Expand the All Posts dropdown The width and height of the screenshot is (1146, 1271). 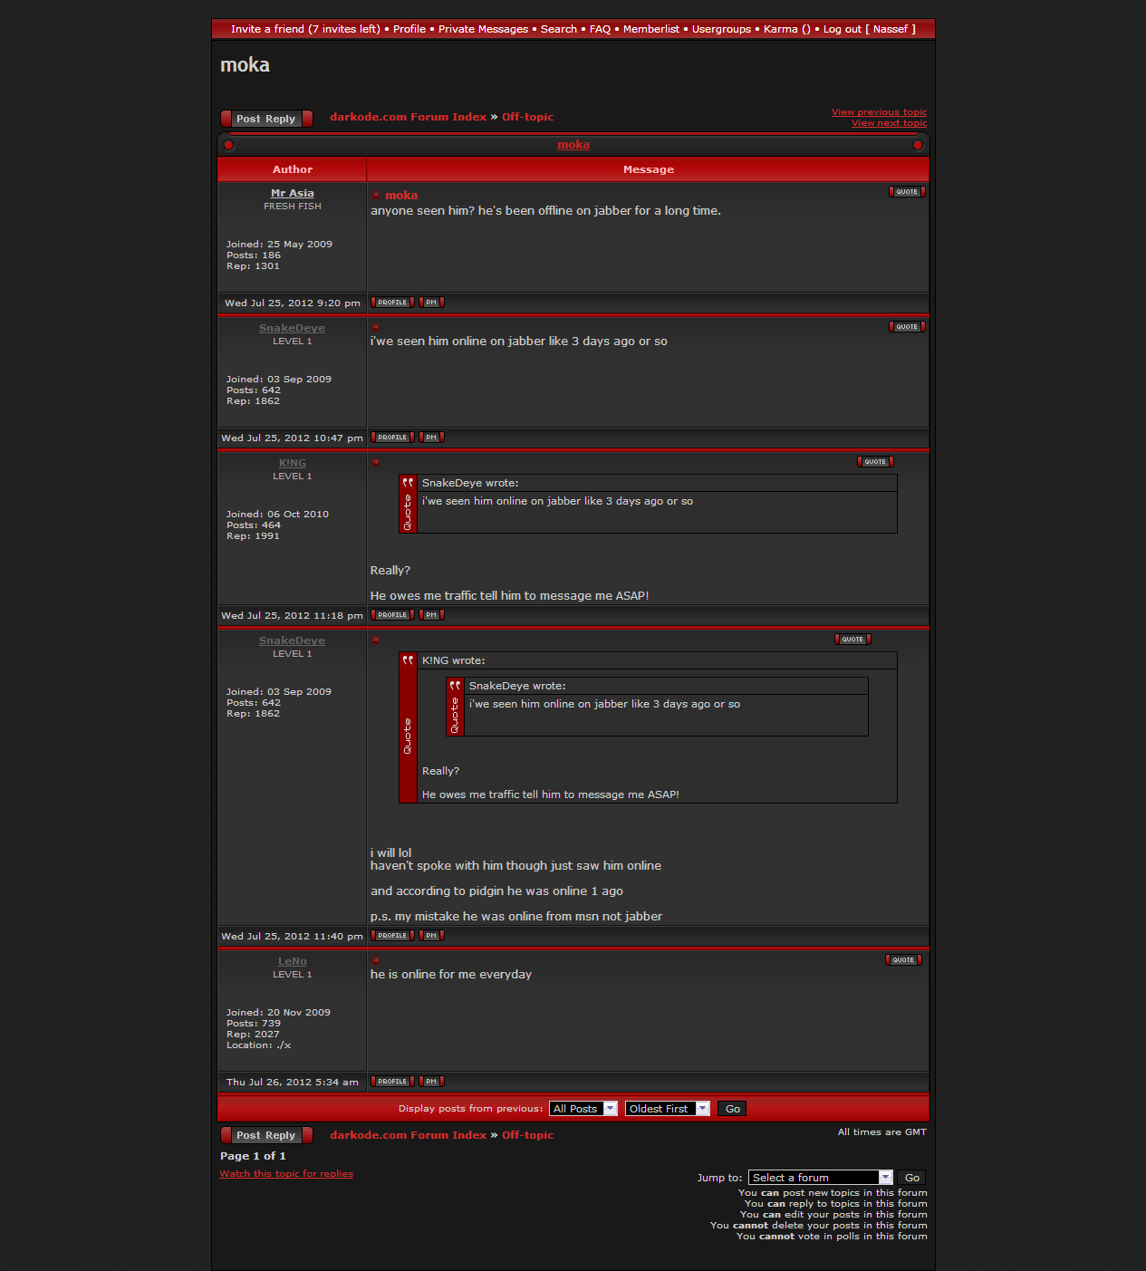point(583,1109)
